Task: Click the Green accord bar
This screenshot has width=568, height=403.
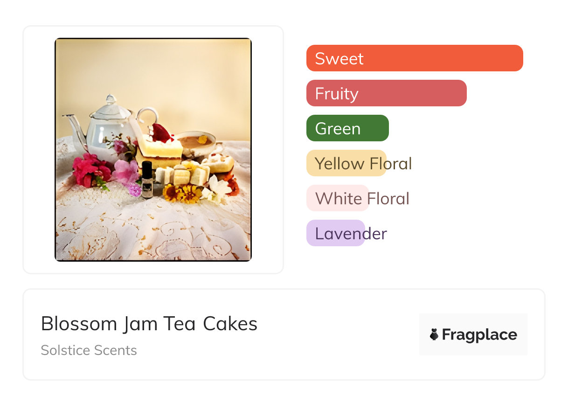Action: tap(347, 128)
